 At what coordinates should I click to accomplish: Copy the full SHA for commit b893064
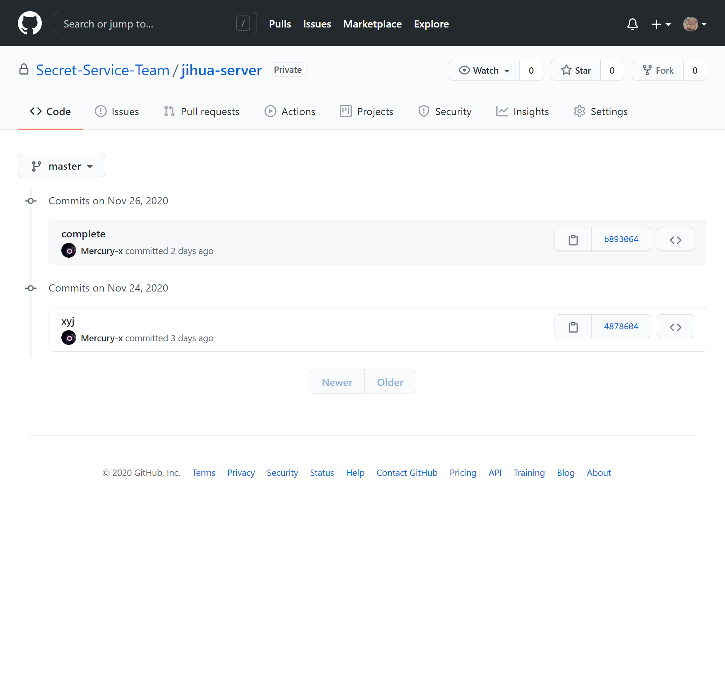[x=573, y=239]
